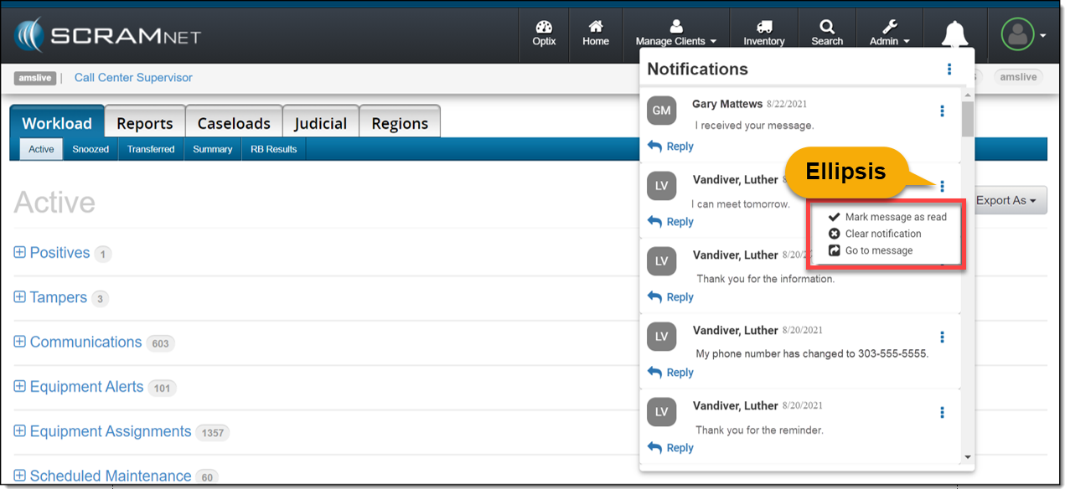The image size is (1065, 489).
Task: Reply to Gary Mattews message
Action: pos(671,147)
